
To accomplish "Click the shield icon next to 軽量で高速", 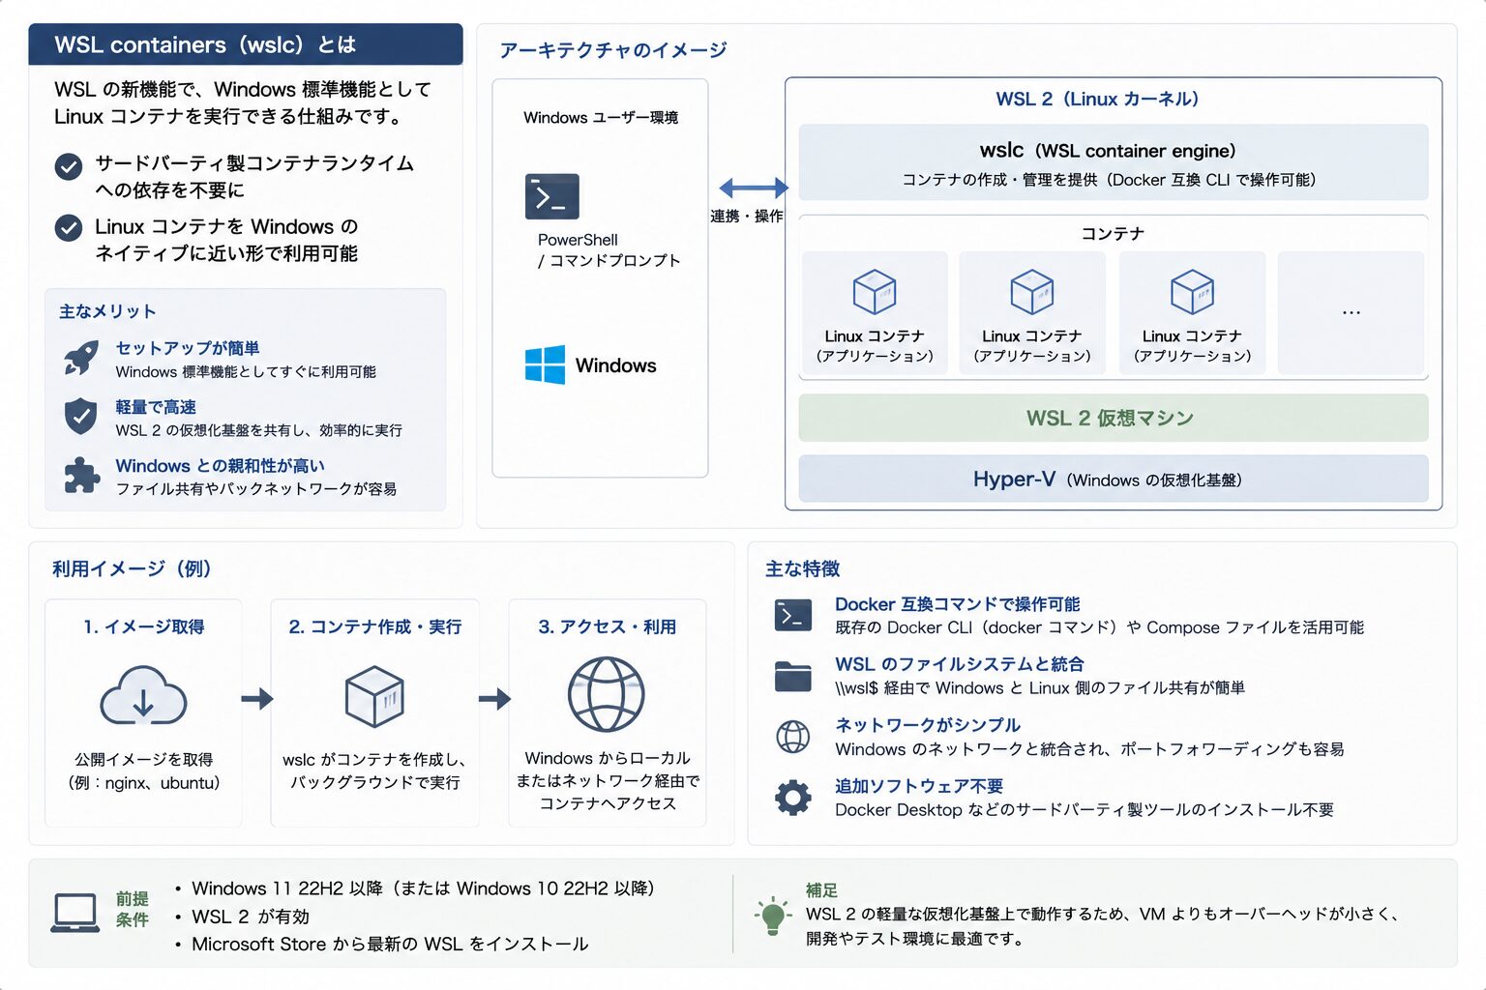I will pyautogui.click(x=80, y=417).
